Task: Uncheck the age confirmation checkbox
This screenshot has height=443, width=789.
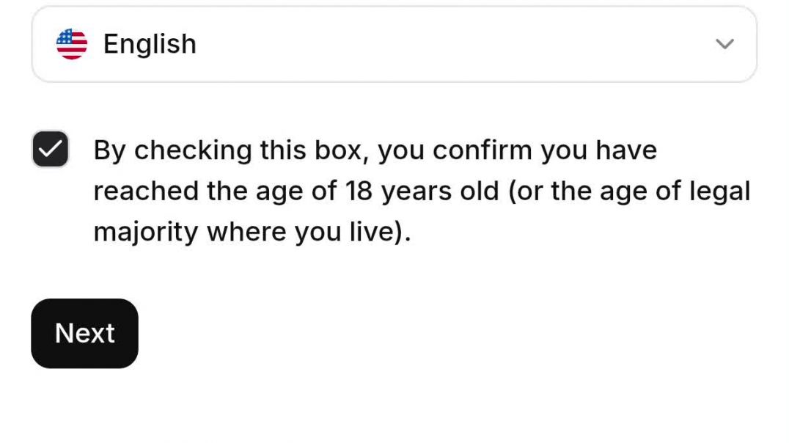Action: tap(51, 150)
